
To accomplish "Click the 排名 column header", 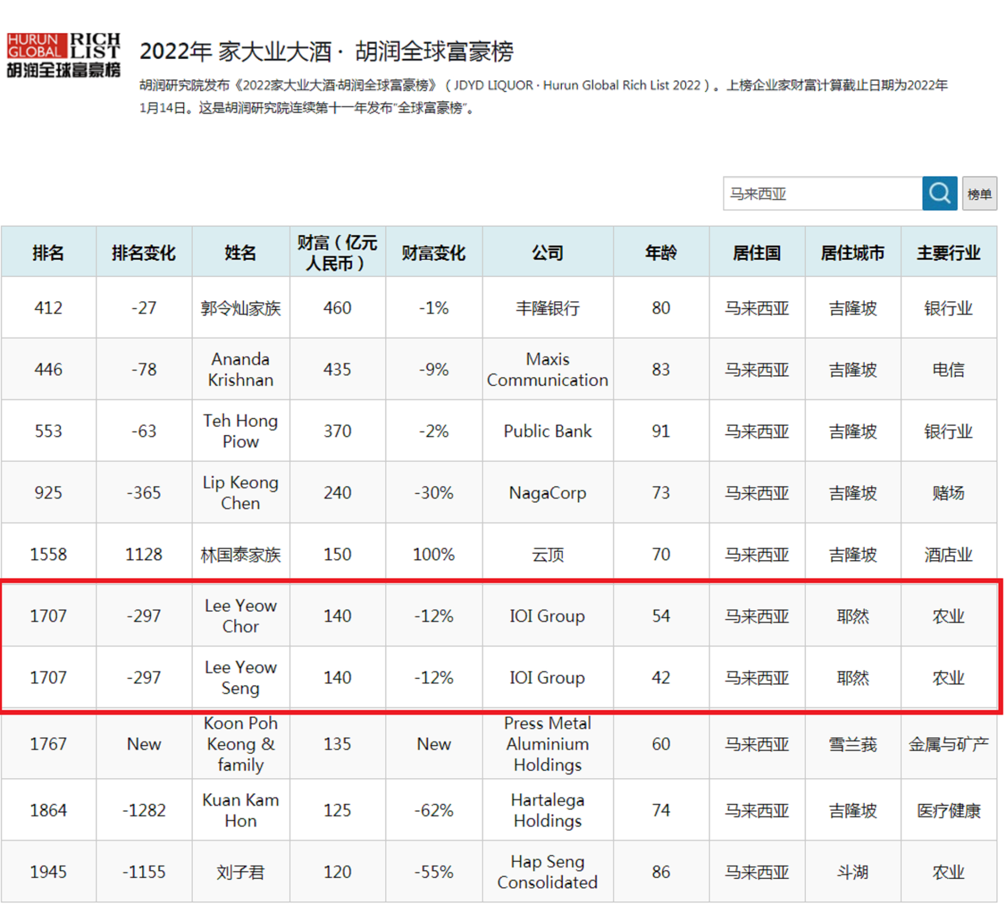I will click(x=48, y=253).
